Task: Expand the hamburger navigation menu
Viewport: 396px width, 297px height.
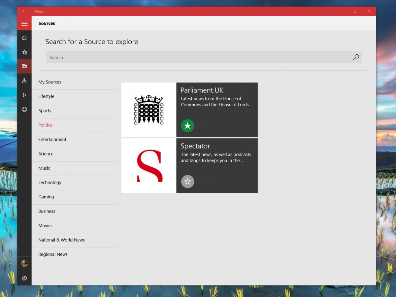Action: click(24, 23)
